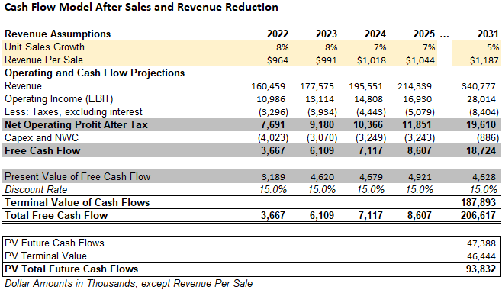Select present value cell 4,620

click(322, 177)
